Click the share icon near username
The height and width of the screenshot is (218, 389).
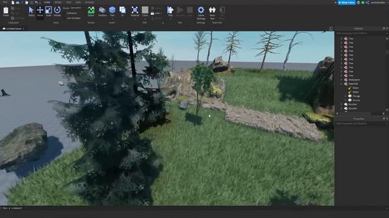point(367,2)
